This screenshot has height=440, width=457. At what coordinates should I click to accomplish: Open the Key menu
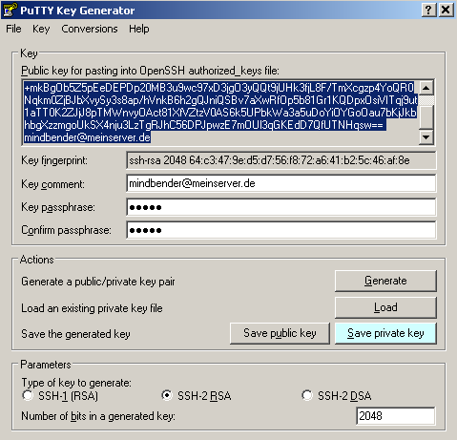click(41, 29)
